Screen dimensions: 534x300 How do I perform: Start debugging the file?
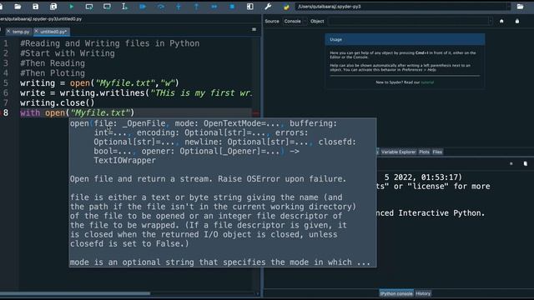tap(143, 7)
